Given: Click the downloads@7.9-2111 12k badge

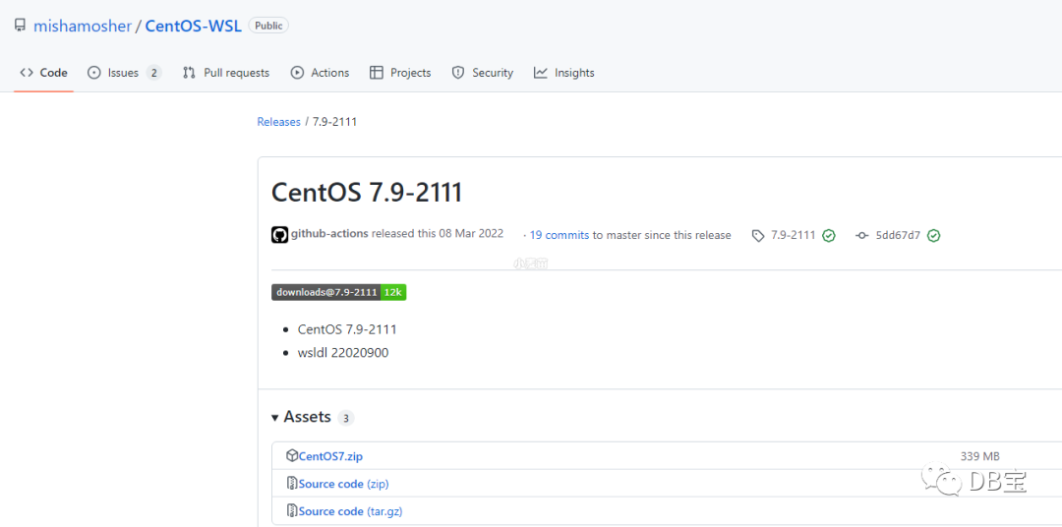Looking at the screenshot, I should click(338, 292).
